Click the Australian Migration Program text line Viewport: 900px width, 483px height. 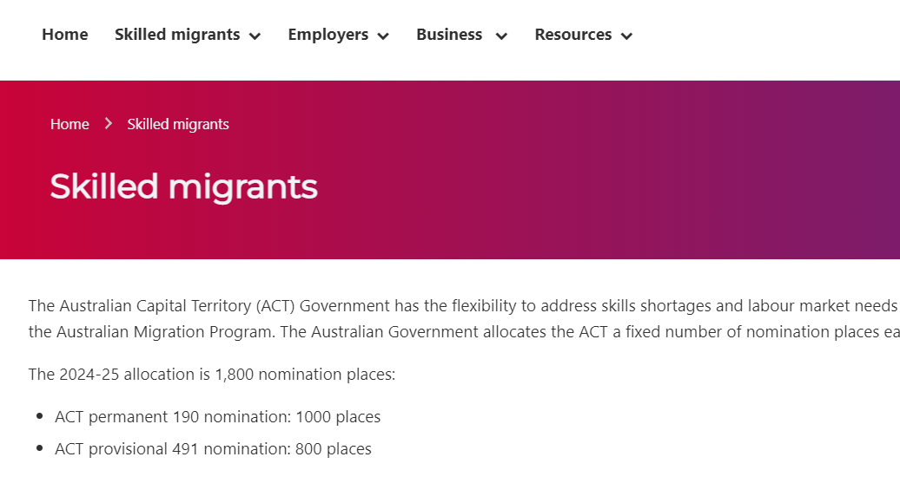464,332
